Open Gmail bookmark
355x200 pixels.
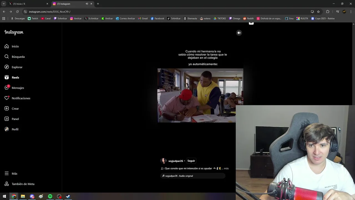tap(143, 19)
